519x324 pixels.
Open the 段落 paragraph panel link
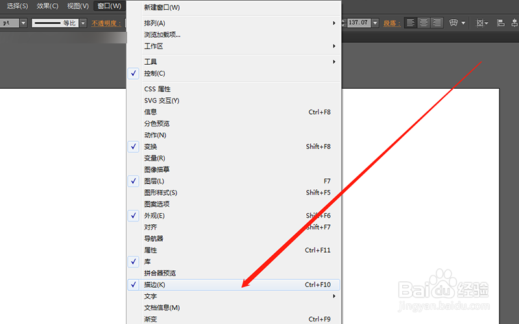pos(392,23)
